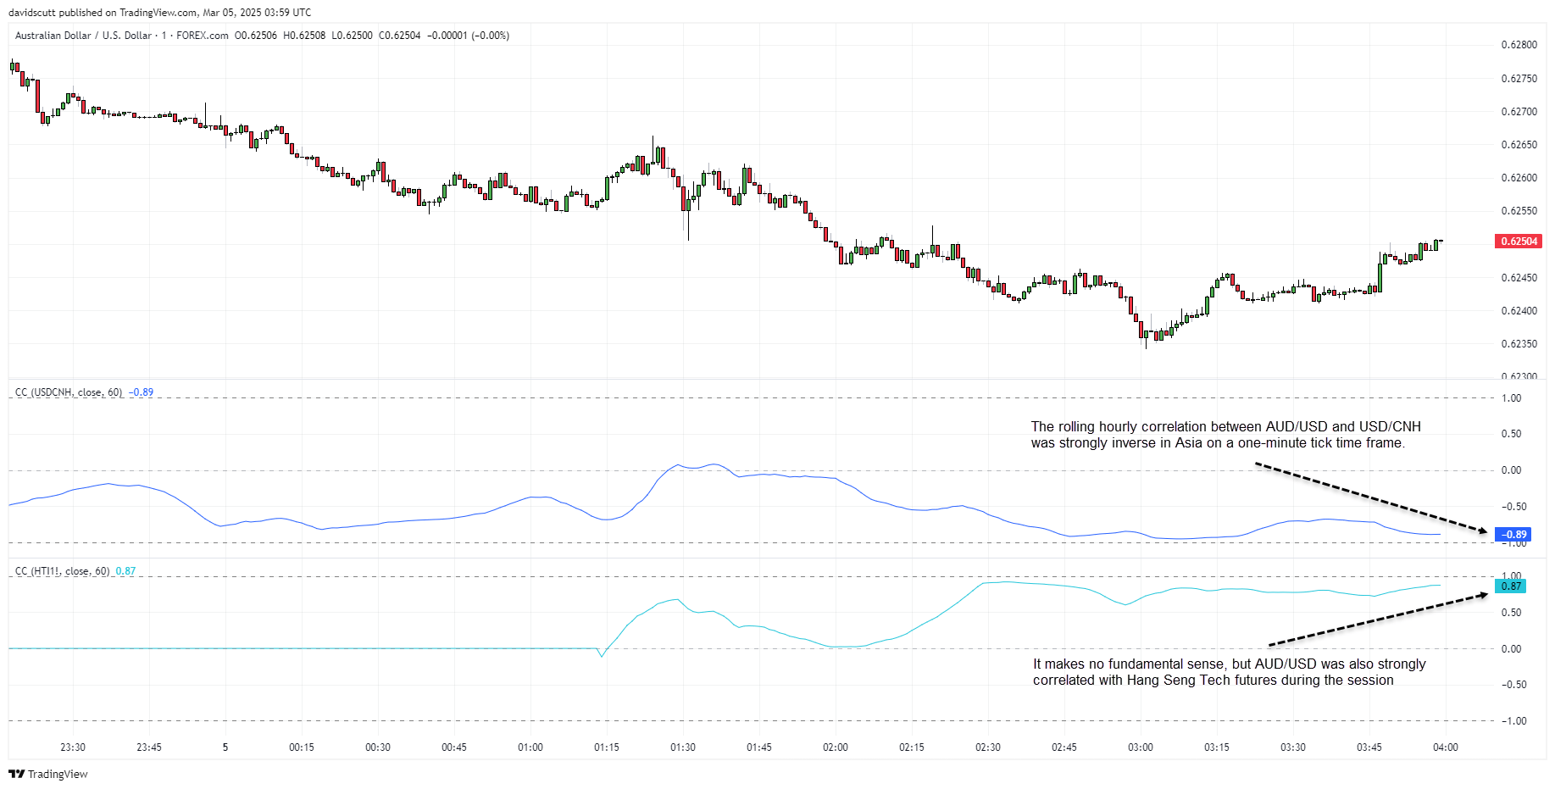The width and height of the screenshot is (1555, 789).
Task: Click the 00:45 time axis label
Action: click(x=454, y=747)
